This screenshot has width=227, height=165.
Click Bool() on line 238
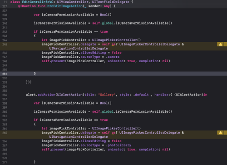tap(106, 15)
